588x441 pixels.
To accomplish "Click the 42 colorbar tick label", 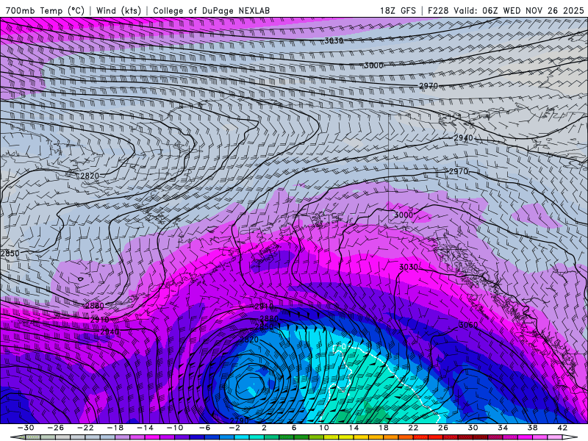I will pos(562,428).
